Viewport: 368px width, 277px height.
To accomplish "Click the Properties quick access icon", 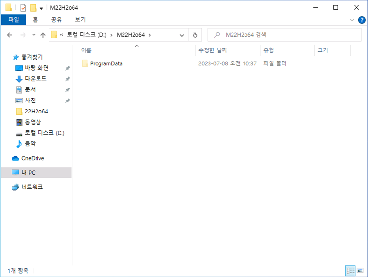I will pos(23,8).
